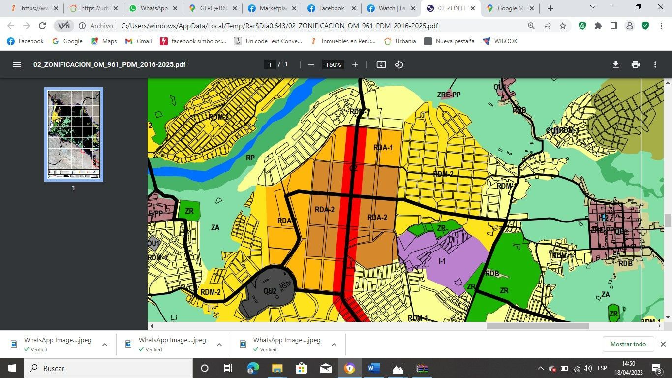
Task: Download the PDF file
Action: (615, 64)
